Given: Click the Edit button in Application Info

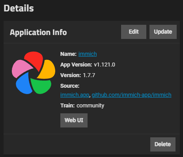Looking at the screenshot, I should point(134,32).
